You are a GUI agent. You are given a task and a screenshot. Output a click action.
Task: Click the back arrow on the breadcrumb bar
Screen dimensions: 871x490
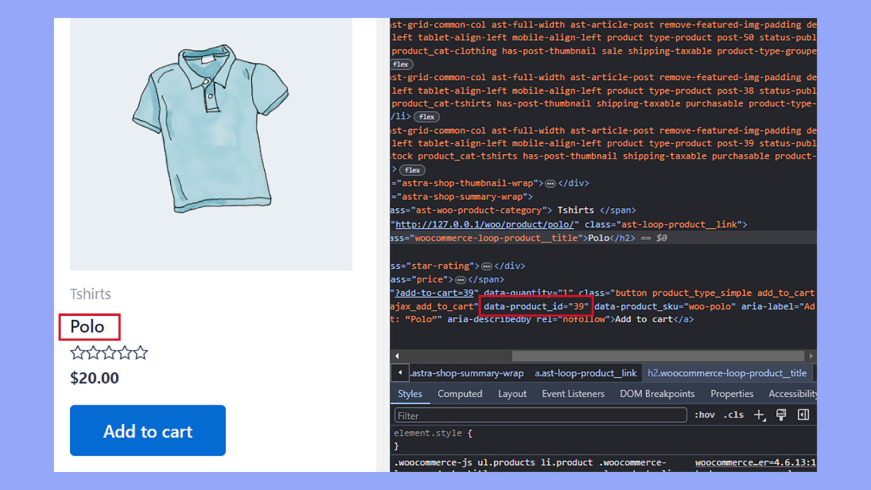(x=400, y=373)
